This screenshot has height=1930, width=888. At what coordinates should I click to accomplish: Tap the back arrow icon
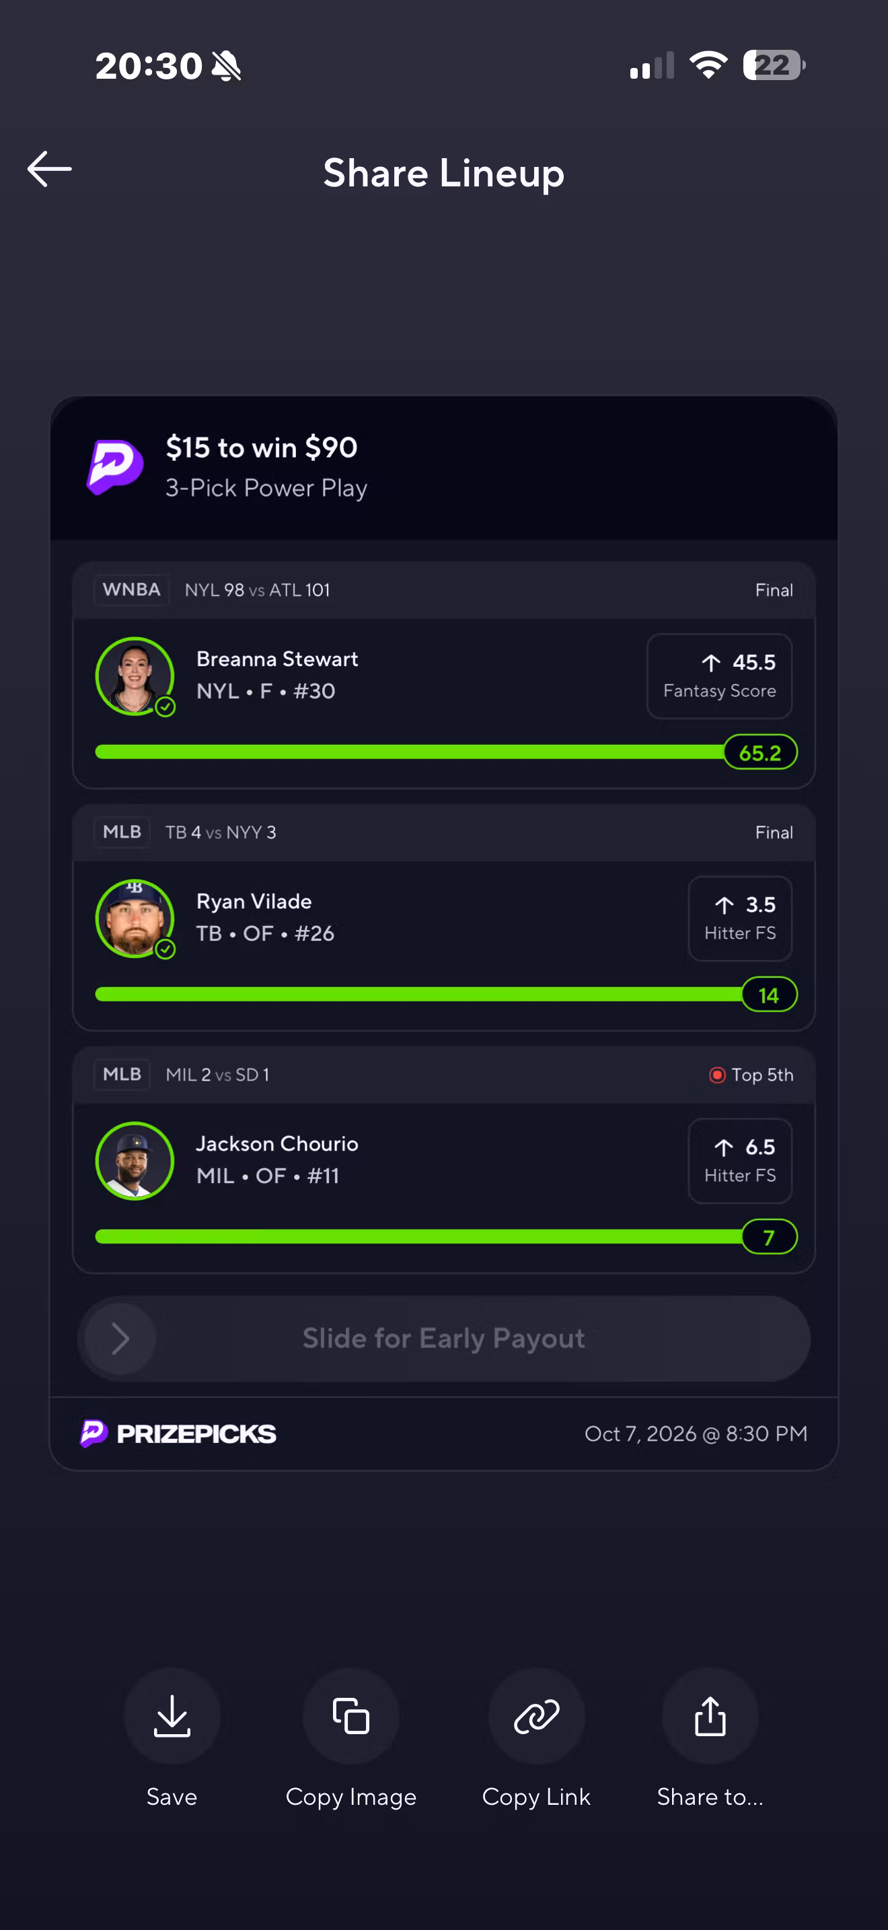49,169
